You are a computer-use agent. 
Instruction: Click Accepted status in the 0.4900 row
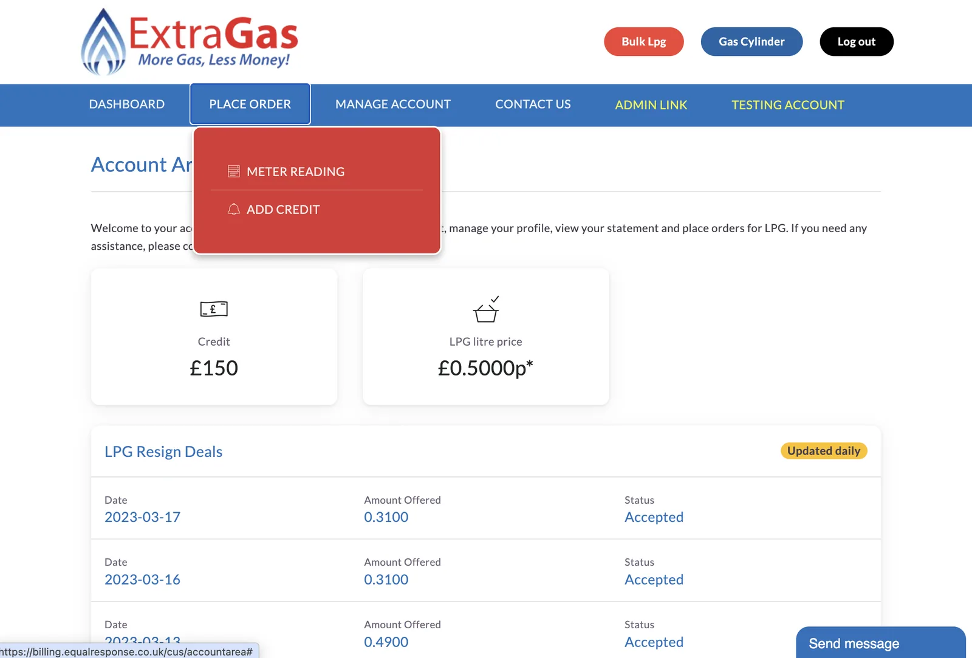[x=654, y=642]
